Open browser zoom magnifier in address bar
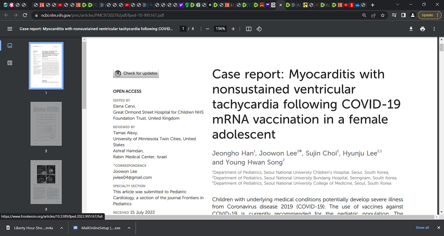Viewport: 444px width, 236px height. 364,15
